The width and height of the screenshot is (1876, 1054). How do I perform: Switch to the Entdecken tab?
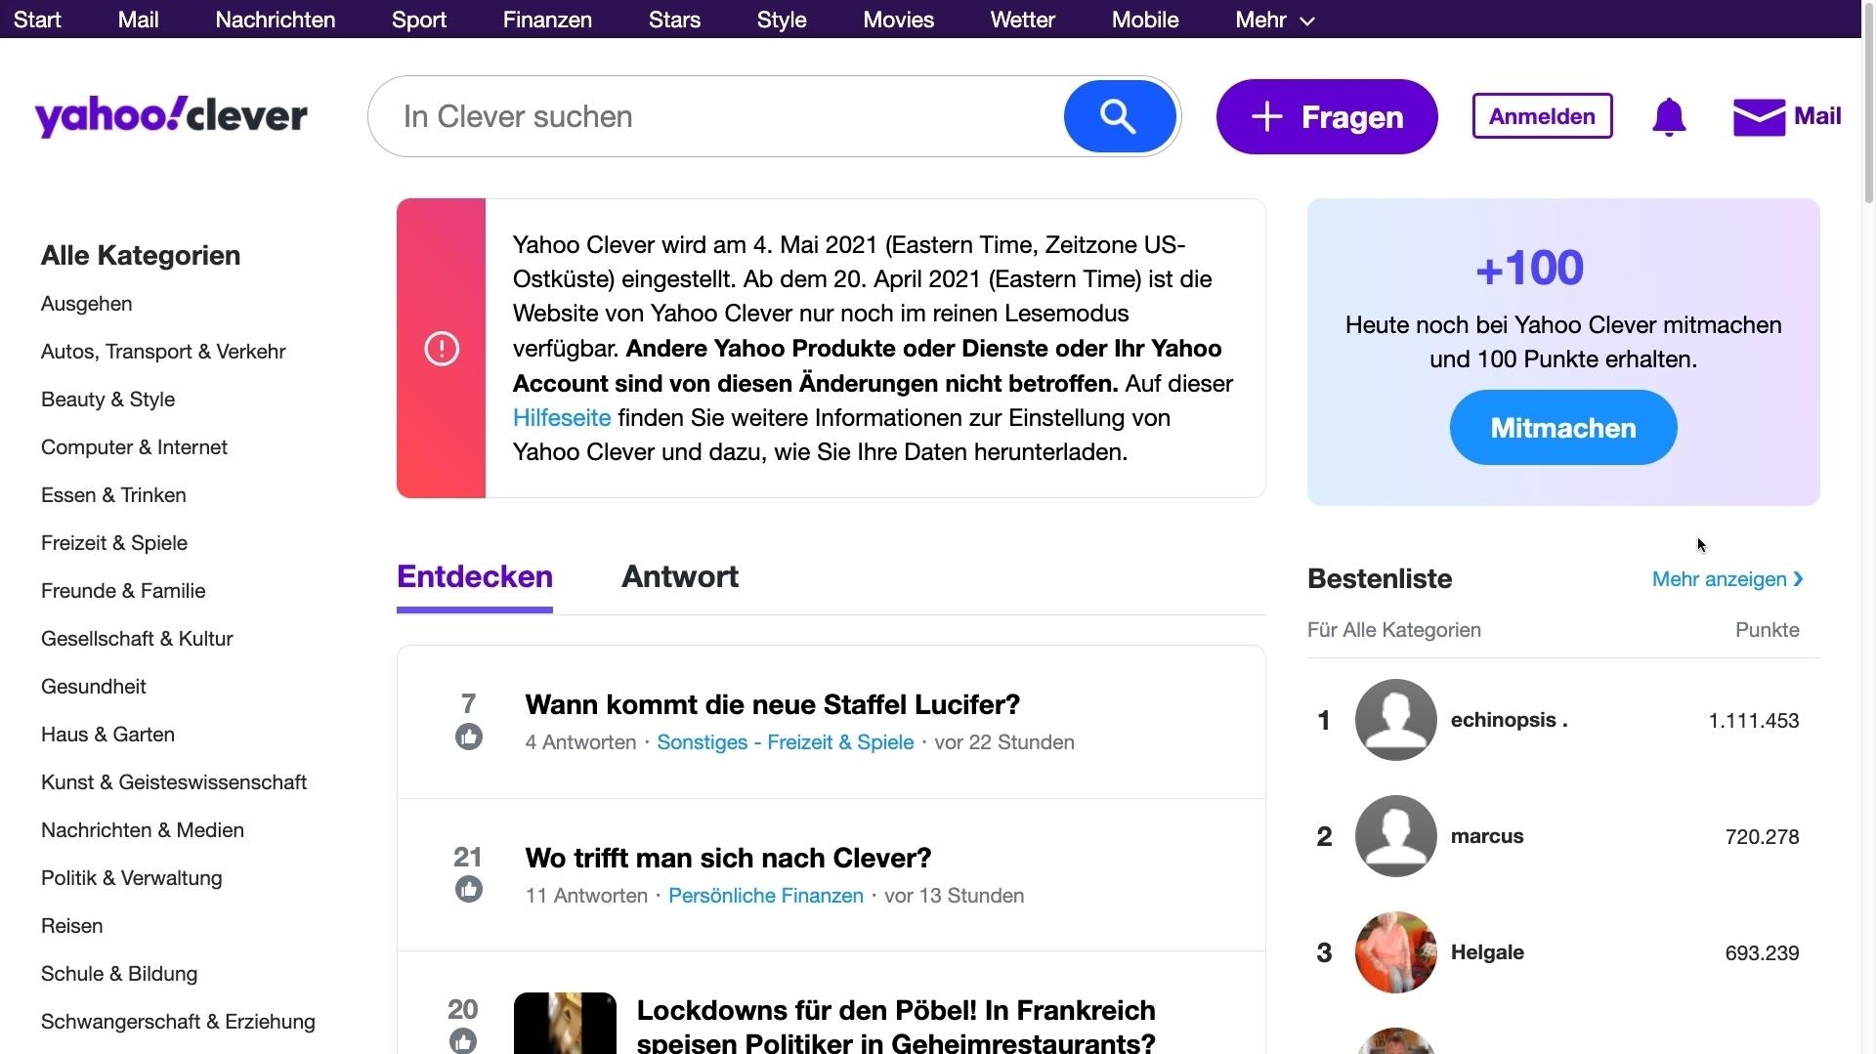[x=475, y=577]
